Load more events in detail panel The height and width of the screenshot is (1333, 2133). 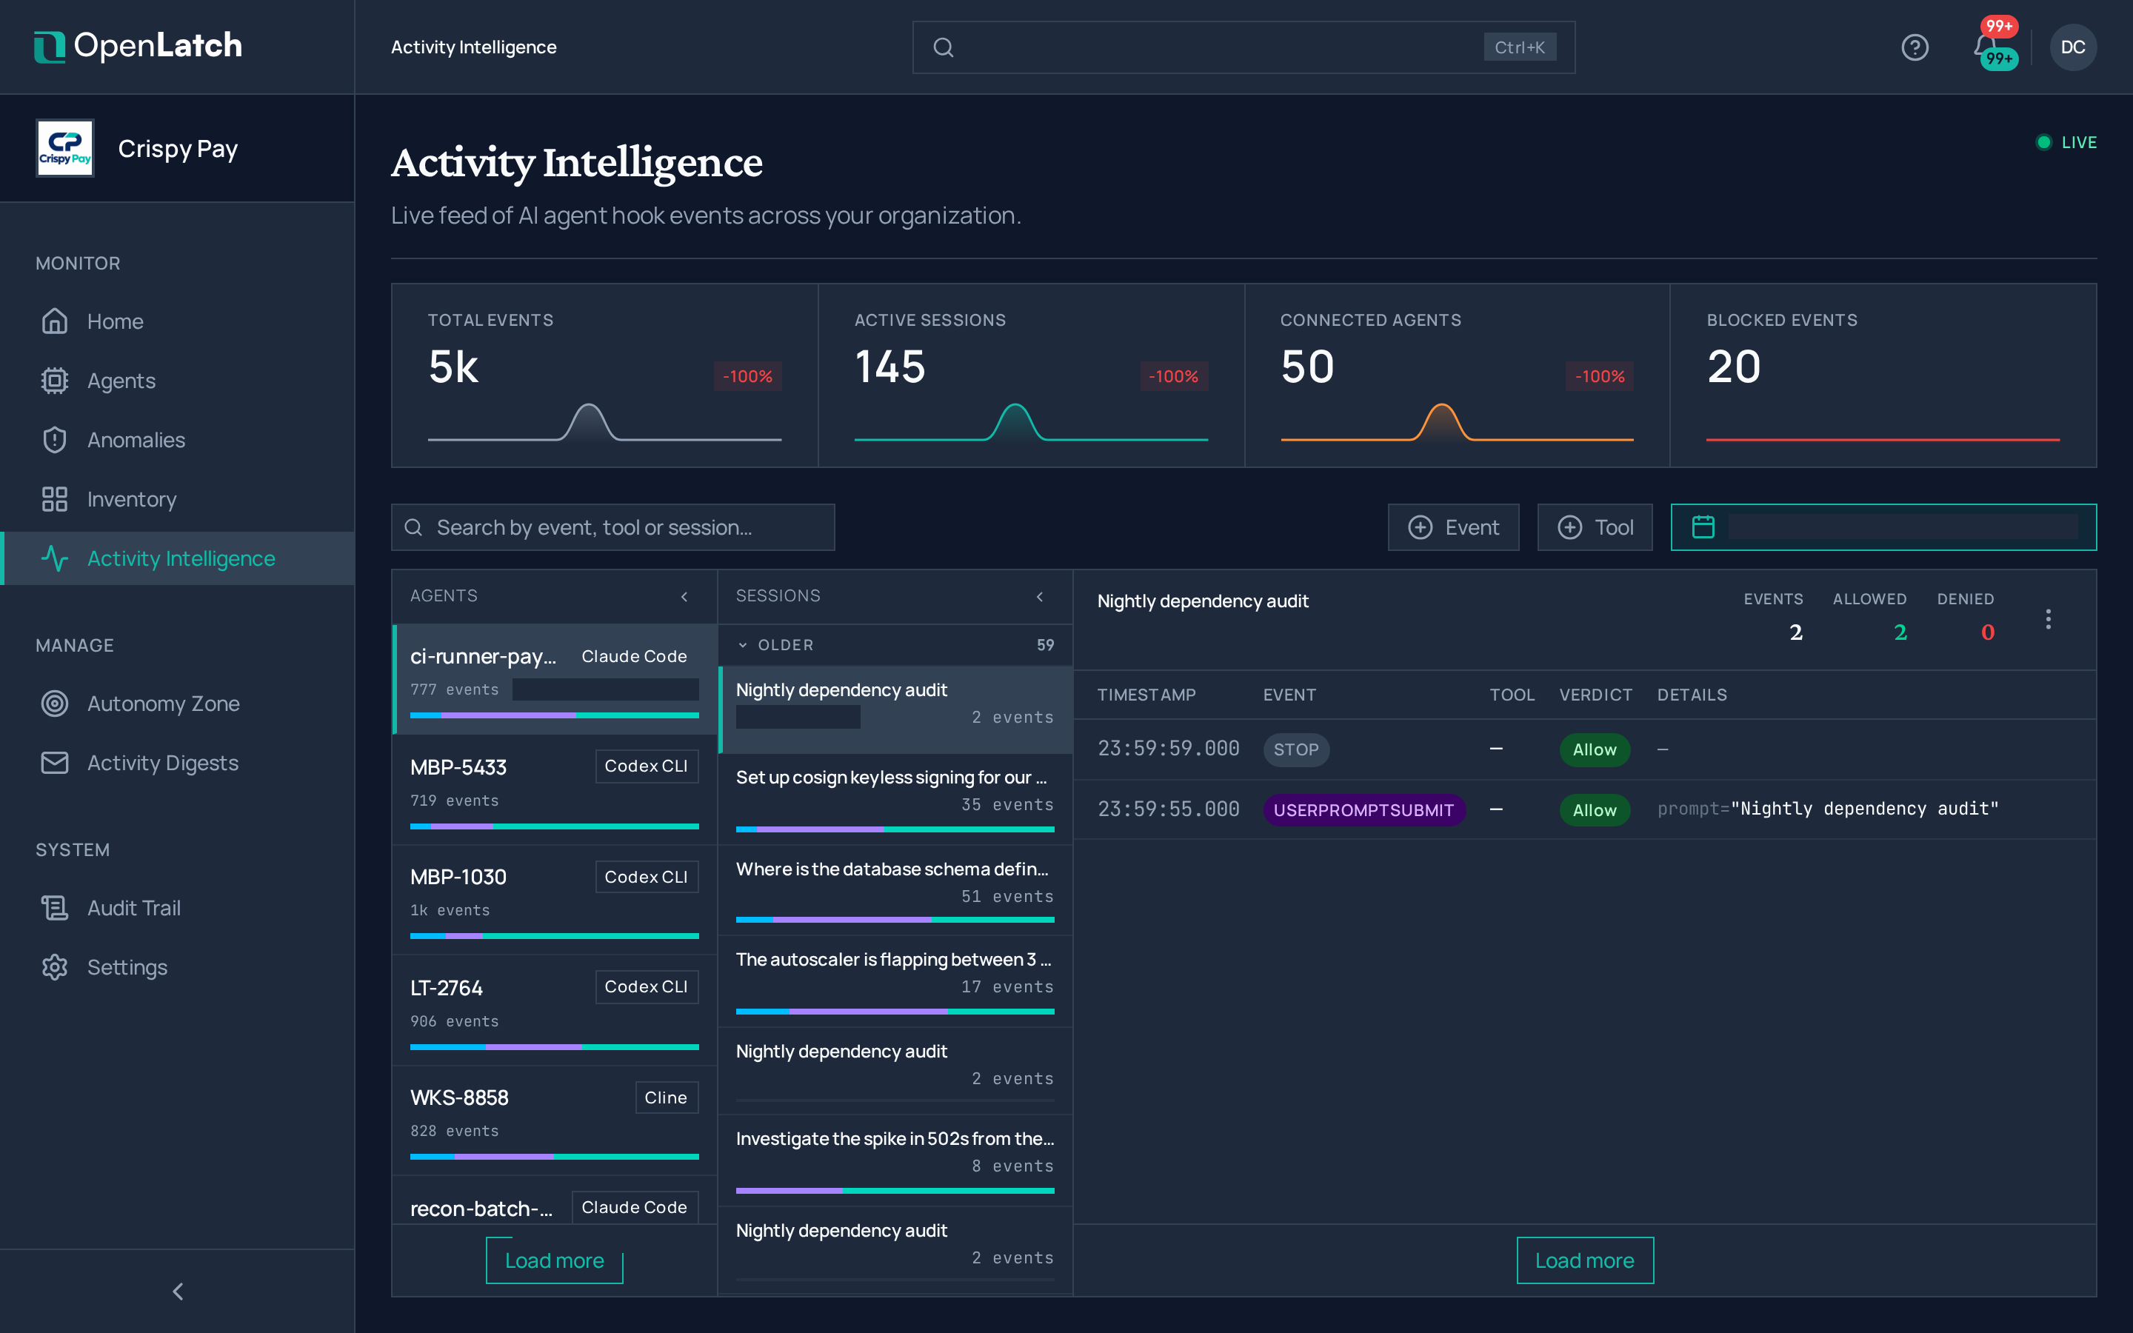click(x=1585, y=1260)
